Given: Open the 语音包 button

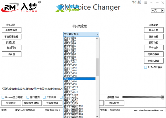Looking at the screenshot, I should click(x=11, y=54).
